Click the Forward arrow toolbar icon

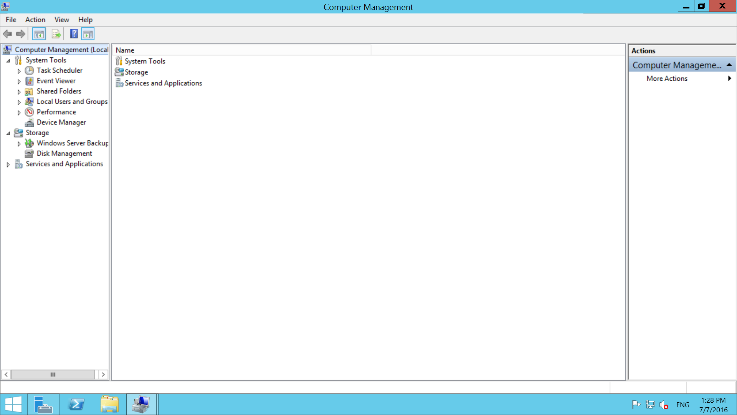click(x=21, y=34)
